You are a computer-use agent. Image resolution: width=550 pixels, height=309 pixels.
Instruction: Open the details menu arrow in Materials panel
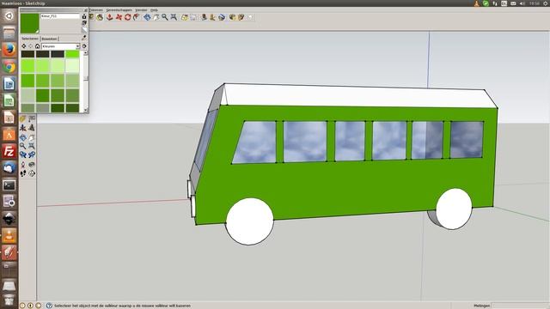[x=84, y=46]
